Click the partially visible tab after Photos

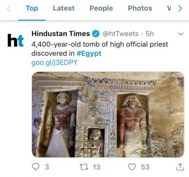169,8
